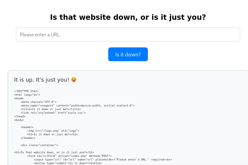248x165 pixels.
Task: Click the <html lang="en"> output line
Action: tap(27, 95)
